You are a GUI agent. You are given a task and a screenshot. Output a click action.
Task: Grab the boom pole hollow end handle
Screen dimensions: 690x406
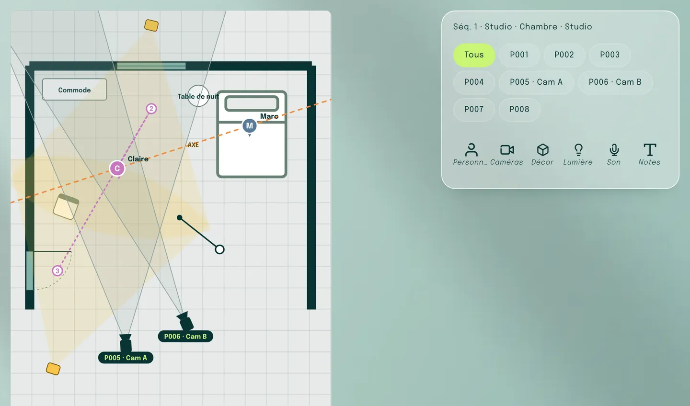219,249
